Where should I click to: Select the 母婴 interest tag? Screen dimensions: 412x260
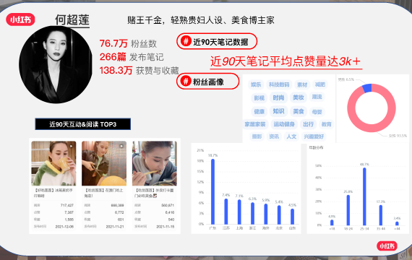coord(317,112)
